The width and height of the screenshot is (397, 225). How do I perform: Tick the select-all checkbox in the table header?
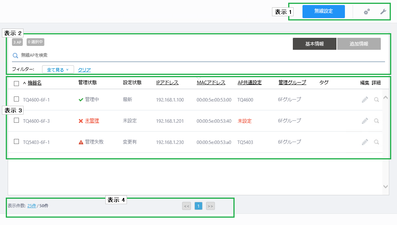click(x=17, y=83)
